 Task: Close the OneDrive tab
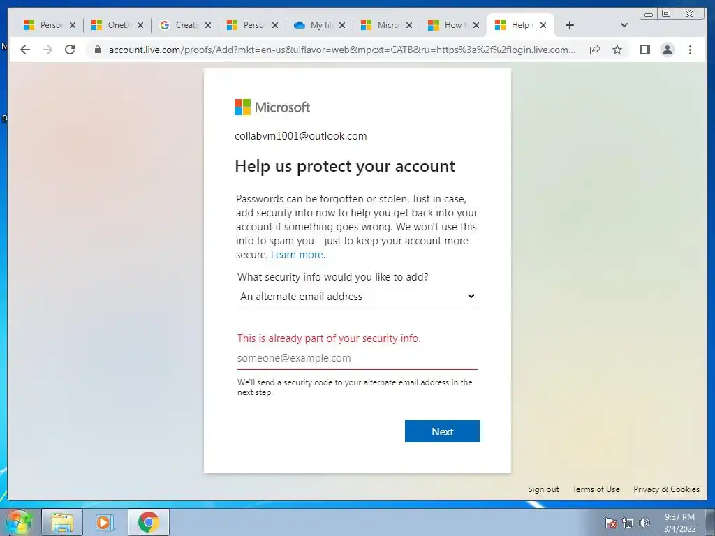(140, 25)
